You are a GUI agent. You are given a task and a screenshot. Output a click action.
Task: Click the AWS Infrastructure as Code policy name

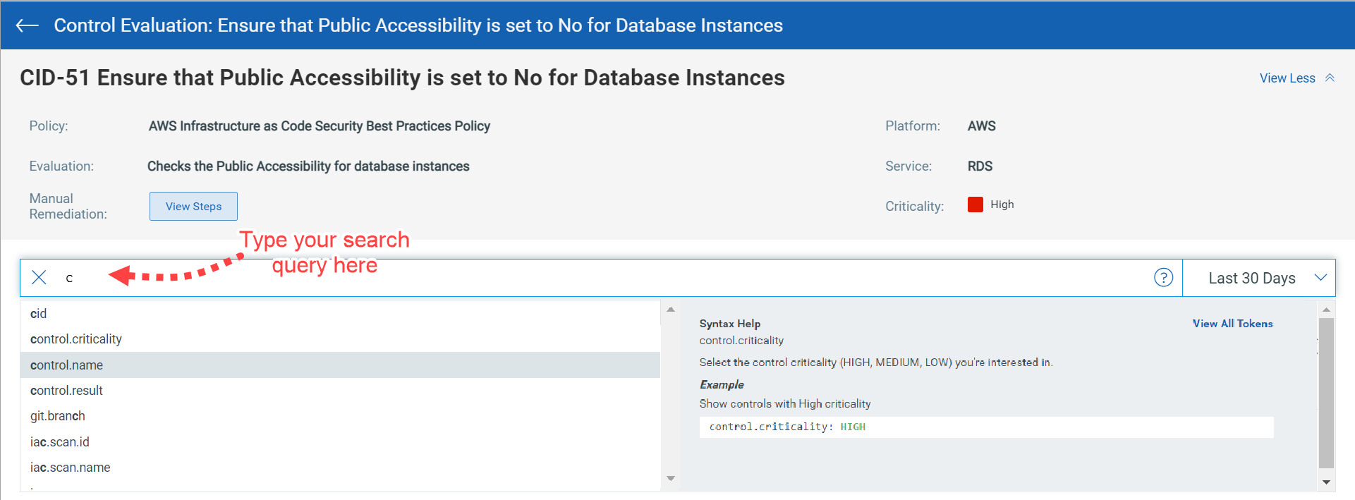click(319, 126)
